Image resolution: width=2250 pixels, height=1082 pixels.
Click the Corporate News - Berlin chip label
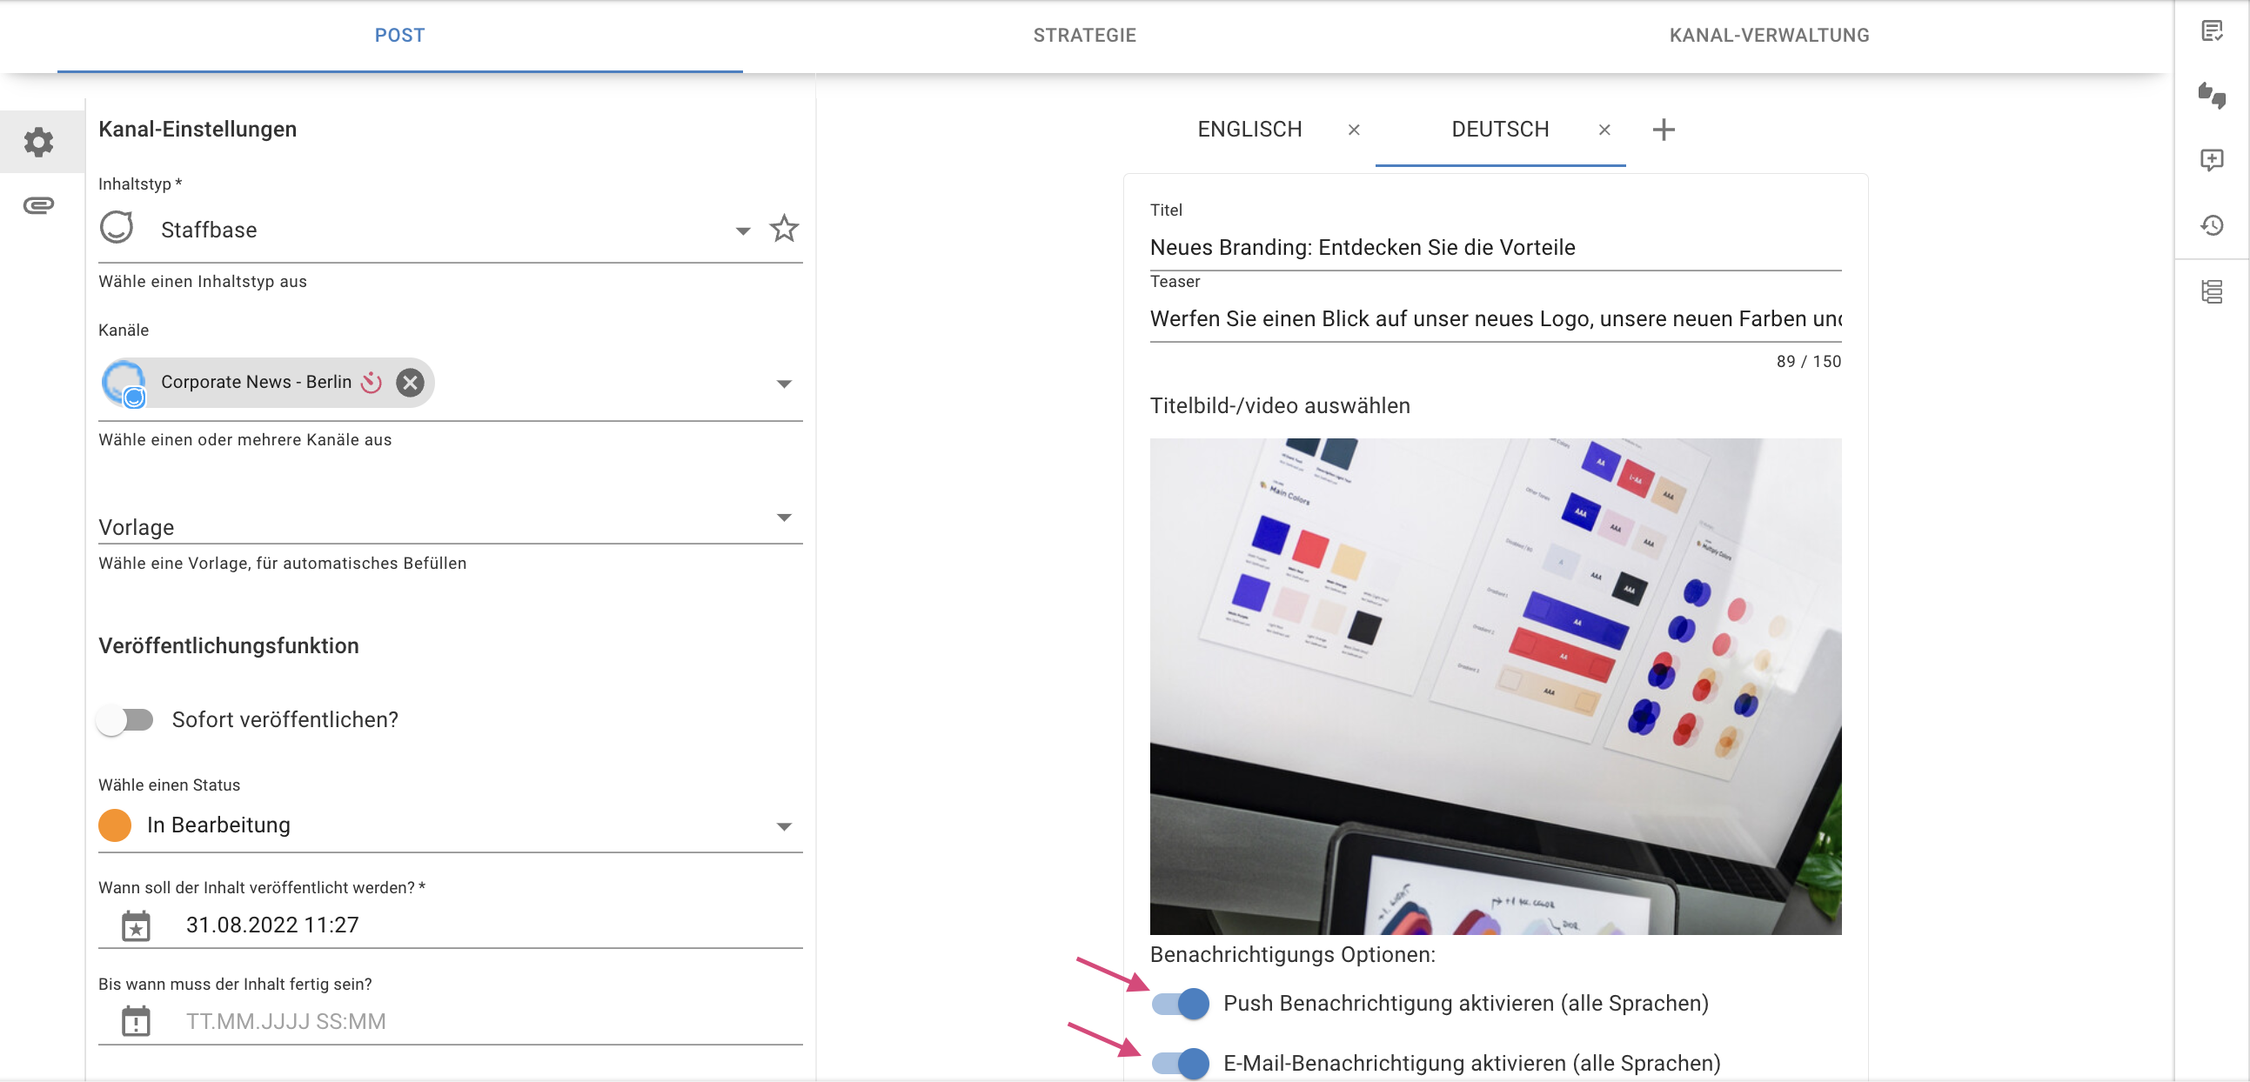point(256,383)
